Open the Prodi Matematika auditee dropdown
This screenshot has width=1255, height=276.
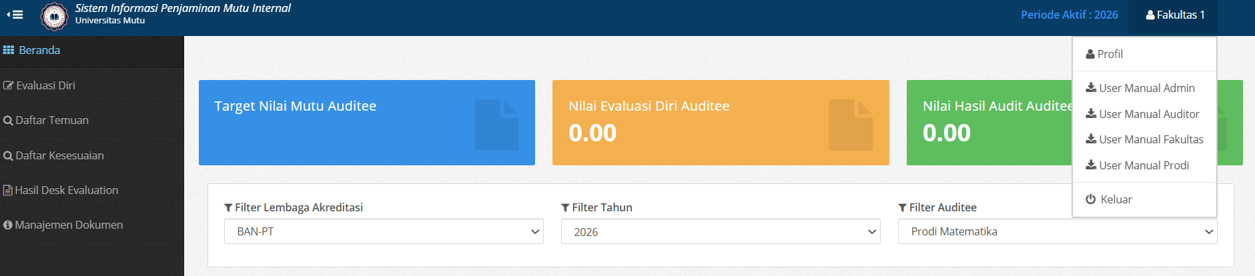click(1058, 231)
